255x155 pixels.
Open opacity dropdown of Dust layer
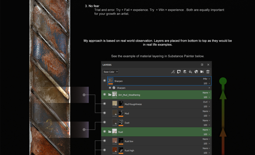pos(207,125)
